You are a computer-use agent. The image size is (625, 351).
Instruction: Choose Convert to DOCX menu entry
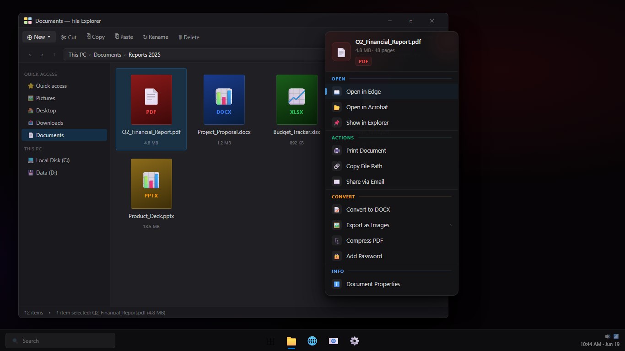point(392,209)
